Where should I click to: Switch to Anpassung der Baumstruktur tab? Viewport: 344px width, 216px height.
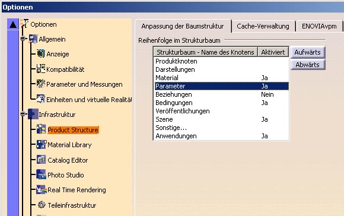(x=183, y=26)
